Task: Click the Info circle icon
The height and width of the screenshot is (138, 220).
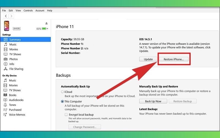Action: pyautogui.click(x=5, y=64)
